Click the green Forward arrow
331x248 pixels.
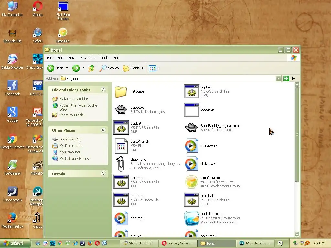76,68
